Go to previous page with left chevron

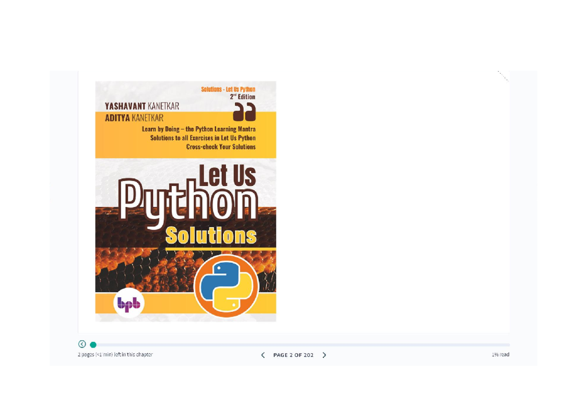tap(263, 355)
